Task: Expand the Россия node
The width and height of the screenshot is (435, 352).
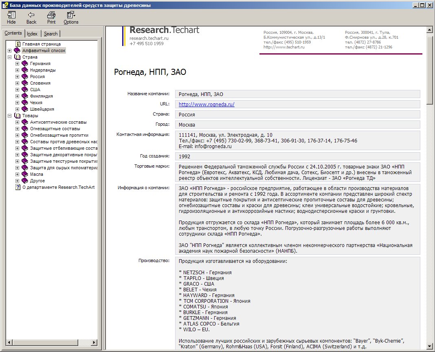Action: point(17,77)
